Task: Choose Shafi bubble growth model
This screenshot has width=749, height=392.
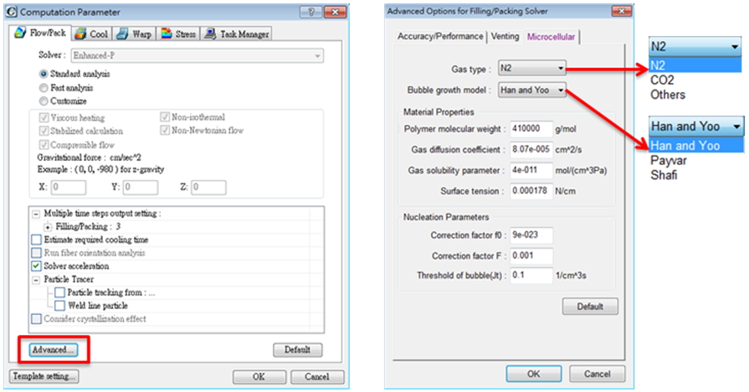Action: click(x=696, y=175)
